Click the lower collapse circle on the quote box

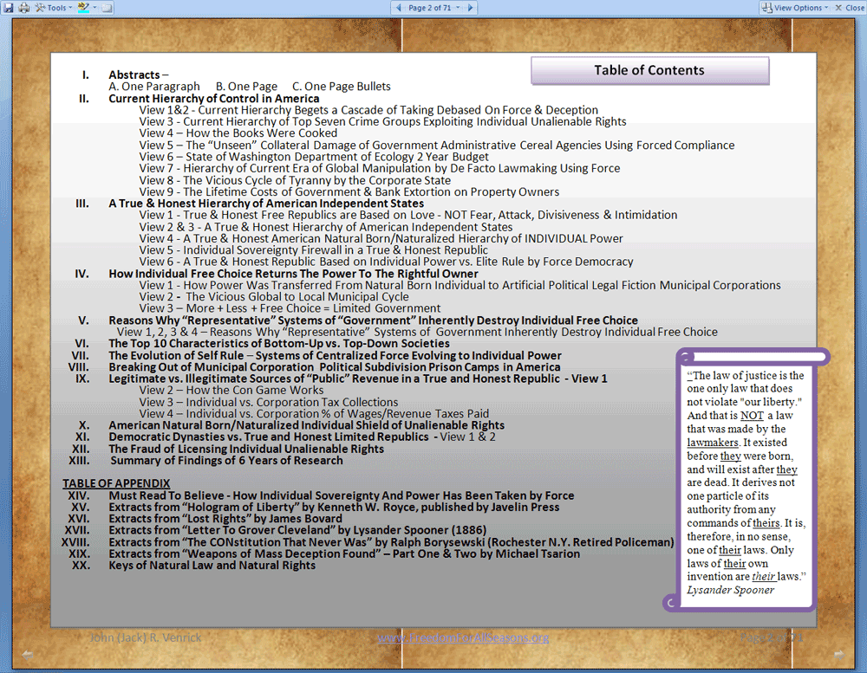click(x=672, y=601)
